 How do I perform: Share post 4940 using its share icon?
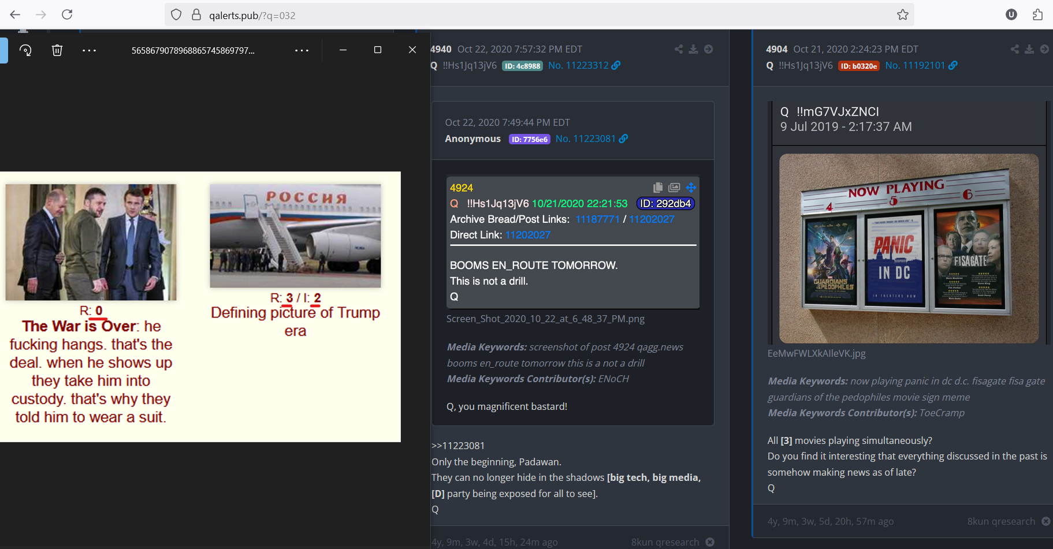point(679,49)
